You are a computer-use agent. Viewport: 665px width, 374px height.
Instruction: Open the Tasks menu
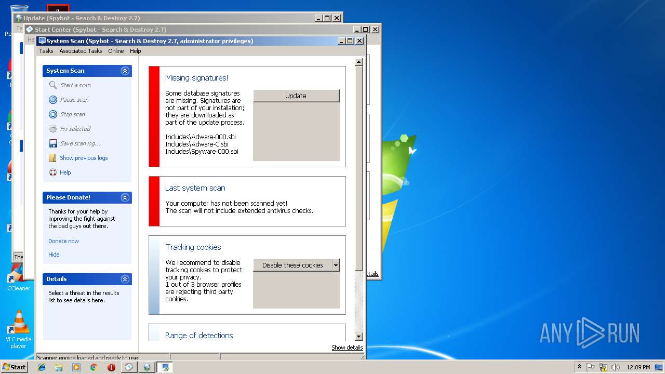[46, 51]
